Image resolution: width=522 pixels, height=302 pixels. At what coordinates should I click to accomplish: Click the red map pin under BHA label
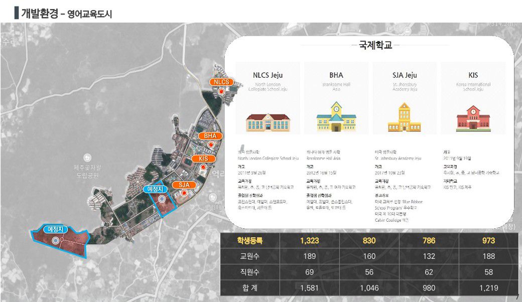[x=210, y=145]
